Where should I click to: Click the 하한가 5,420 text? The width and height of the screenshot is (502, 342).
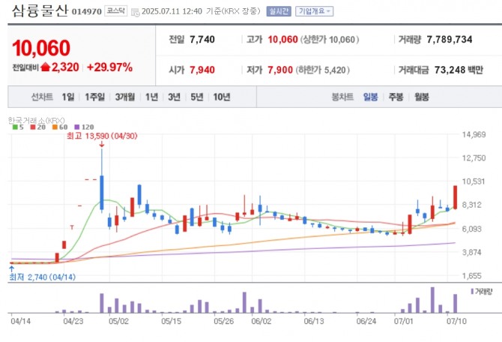tap(322, 70)
